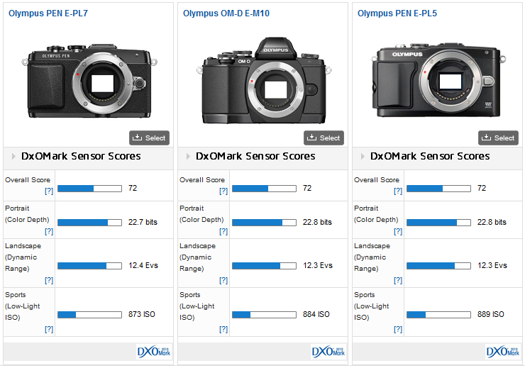Open E-M10 Landscape Dynamic Range help [?]

[x=223, y=280]
